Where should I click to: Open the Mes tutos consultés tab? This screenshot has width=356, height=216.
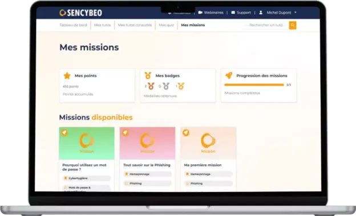coord(135,25)
